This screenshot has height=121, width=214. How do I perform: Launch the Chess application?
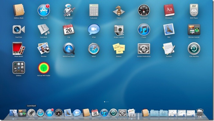[x=119, y=10]
